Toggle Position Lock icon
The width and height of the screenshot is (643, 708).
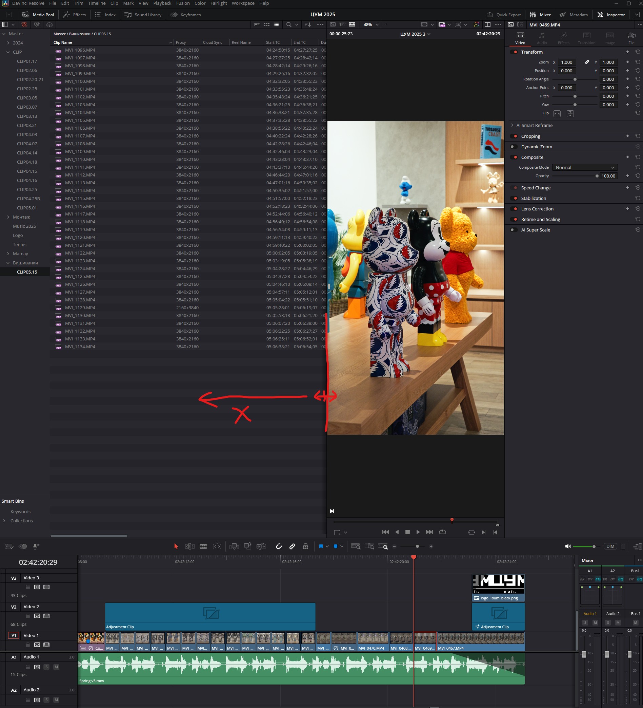click(305, 546)
